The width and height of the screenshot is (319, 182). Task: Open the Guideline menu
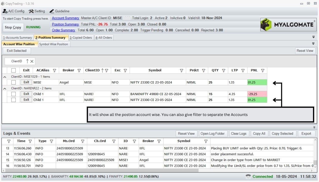[x=59, y=11]
